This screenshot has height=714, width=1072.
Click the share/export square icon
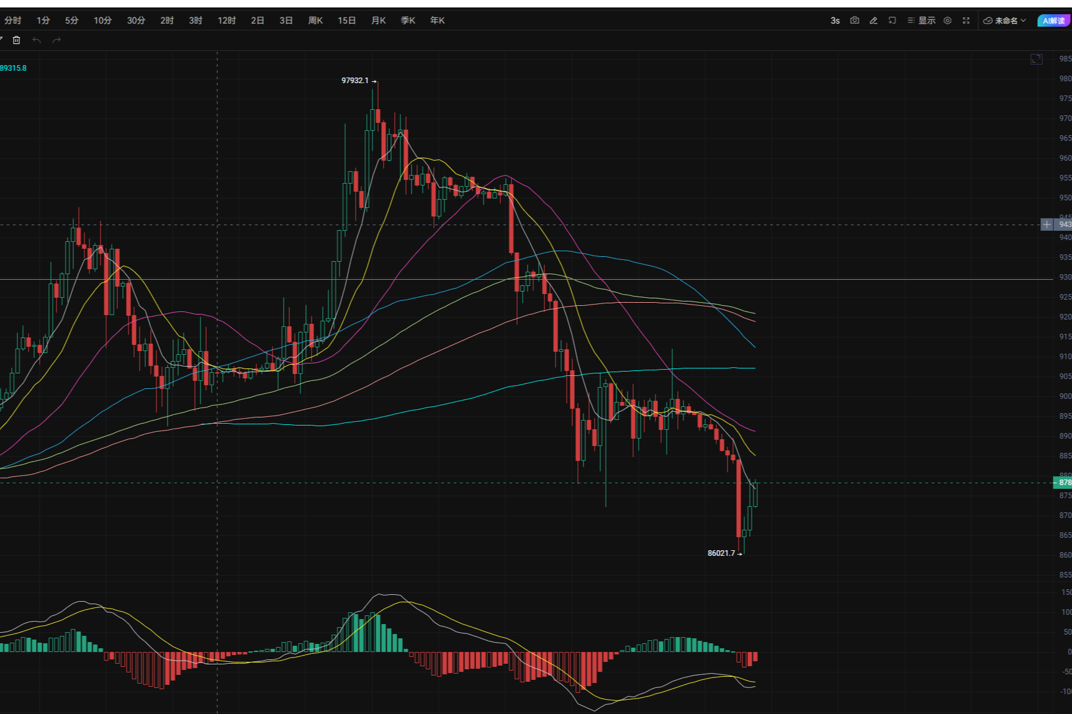892,20
